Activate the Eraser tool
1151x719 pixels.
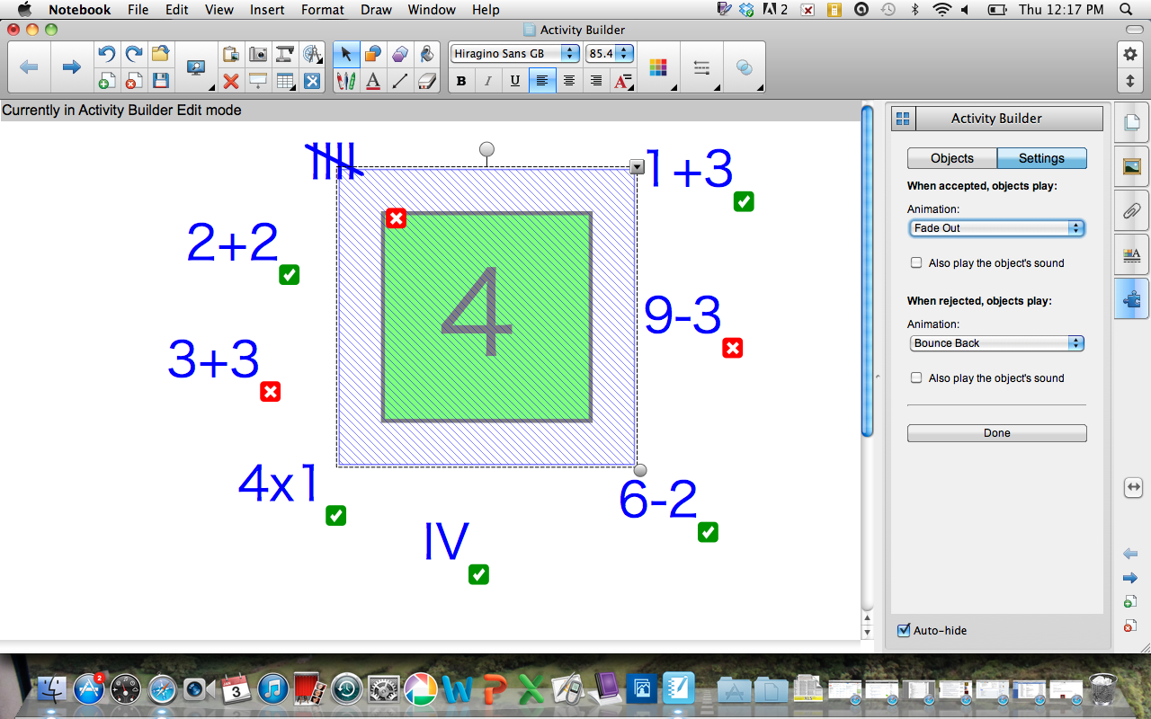point(426,80)
